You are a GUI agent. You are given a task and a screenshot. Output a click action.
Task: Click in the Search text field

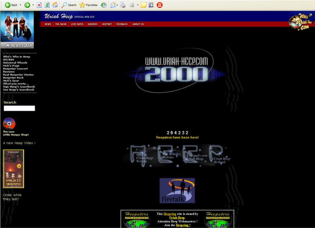click(x=19, y=108)
